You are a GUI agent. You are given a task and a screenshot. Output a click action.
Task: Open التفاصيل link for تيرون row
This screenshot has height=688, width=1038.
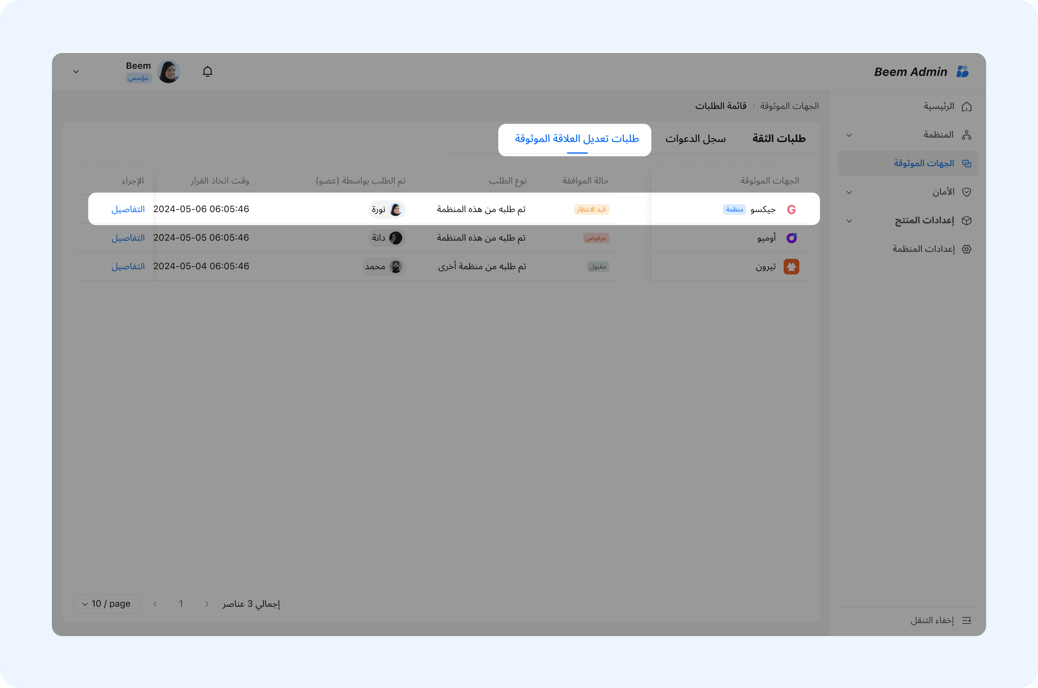click(127, 266)
